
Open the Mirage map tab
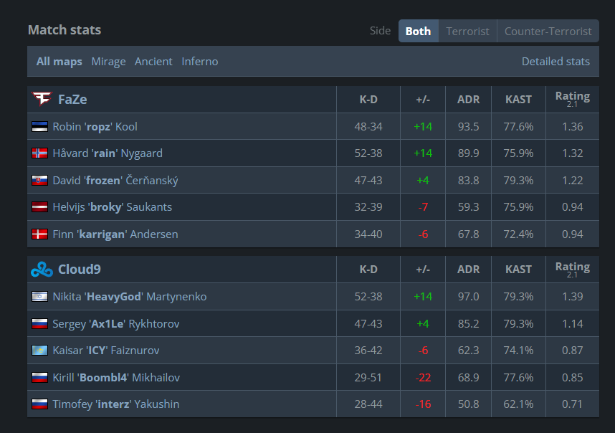108,61
